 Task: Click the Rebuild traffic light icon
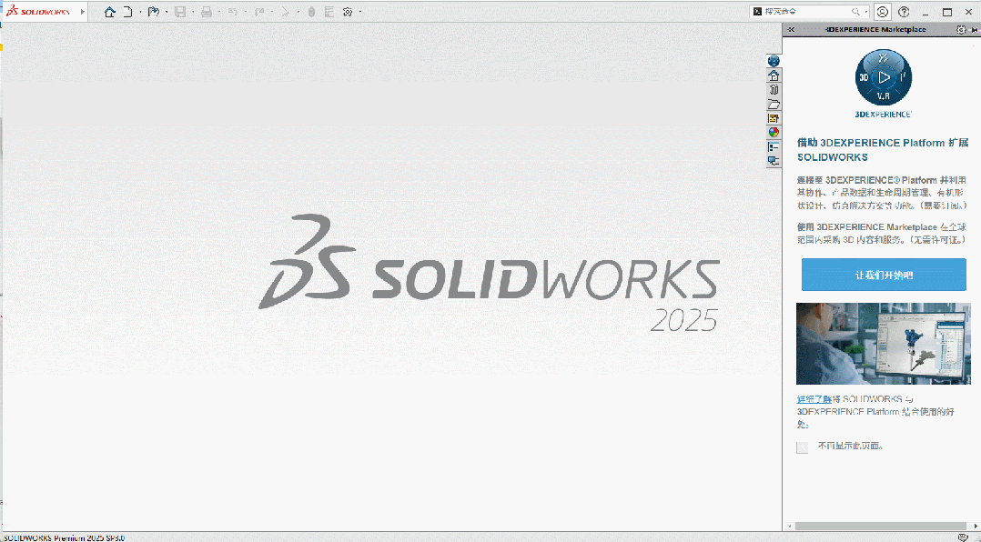(311, 11)
